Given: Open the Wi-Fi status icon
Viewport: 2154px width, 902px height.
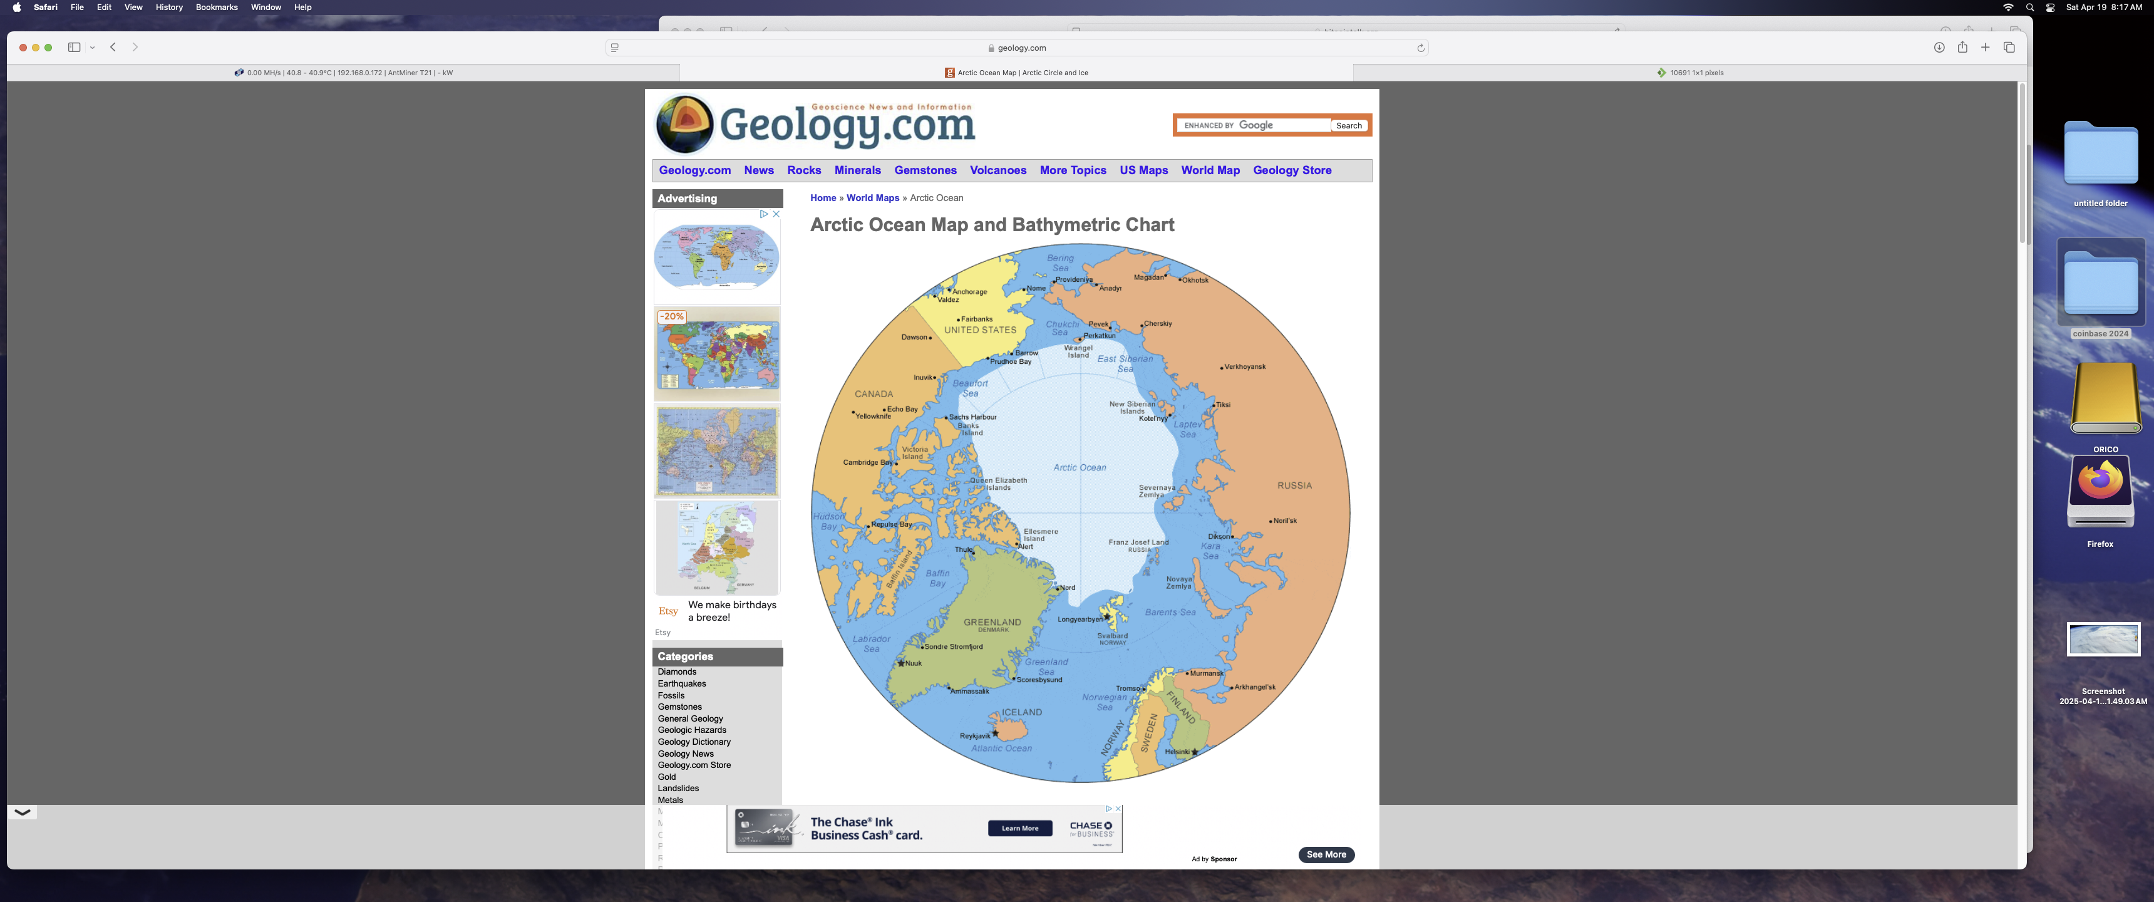Looking at the screenshot, I should coord(2007,7).
